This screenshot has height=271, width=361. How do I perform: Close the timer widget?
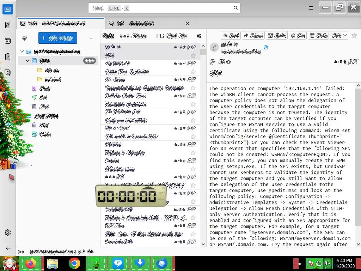point(163,188)
